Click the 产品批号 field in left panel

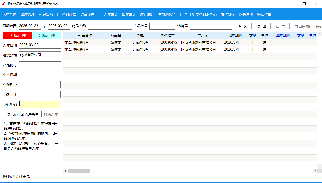coord(40,65)
